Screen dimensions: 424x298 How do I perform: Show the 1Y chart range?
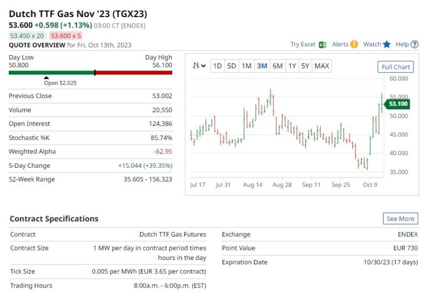click(x=292, y=66)
